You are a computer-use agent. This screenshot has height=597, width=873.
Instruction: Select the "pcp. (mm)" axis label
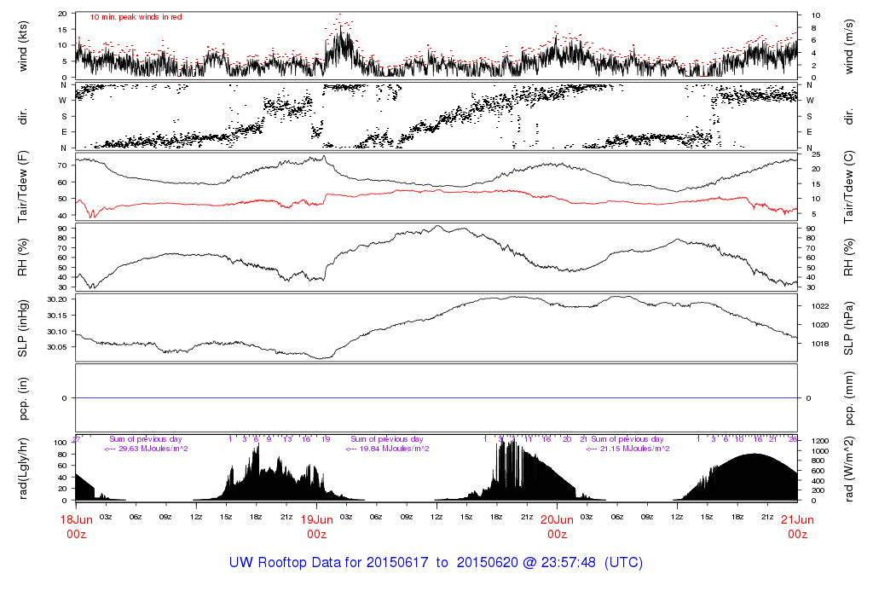(848, 398)
